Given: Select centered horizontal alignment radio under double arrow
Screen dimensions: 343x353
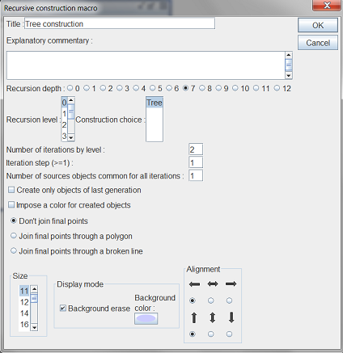Looking at the screenshot, I should [x=211, y=300].
